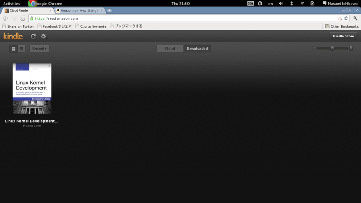Open Kindle settings gear menu
Viewport: 361px width, 203px height.
point(43,37)
